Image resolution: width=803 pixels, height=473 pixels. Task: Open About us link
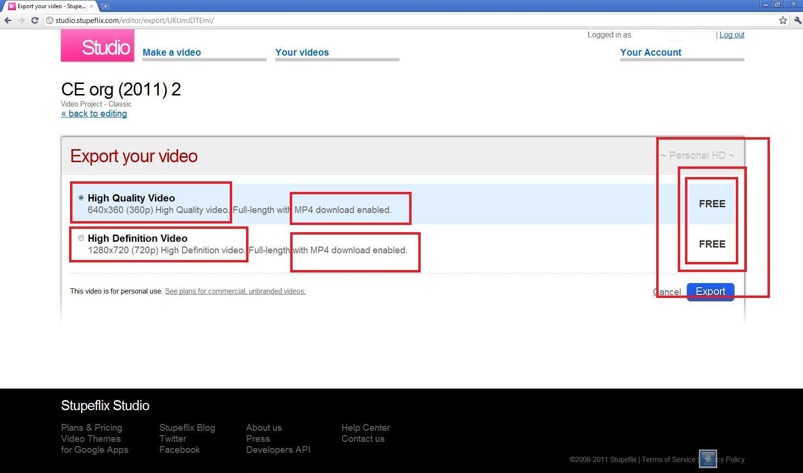click(x=264, y=427)
